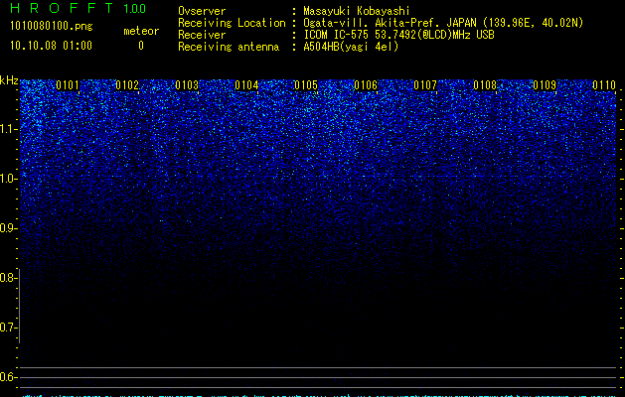Click the HROFFT 1.0.0 title text
The height and width of the screenshot is (397, 625).
tap(78, 8)
